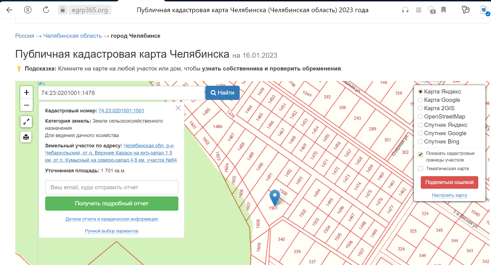Open the downloads icon with the blue checkmark
491x265 pixels.
[485, 11]
